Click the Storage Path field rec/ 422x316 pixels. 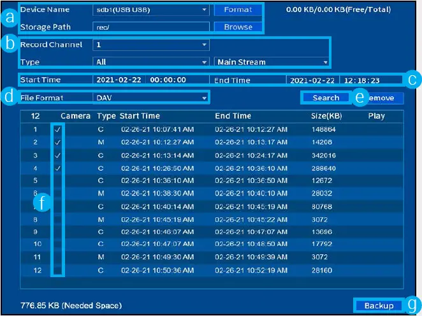(x=151, y=27)
